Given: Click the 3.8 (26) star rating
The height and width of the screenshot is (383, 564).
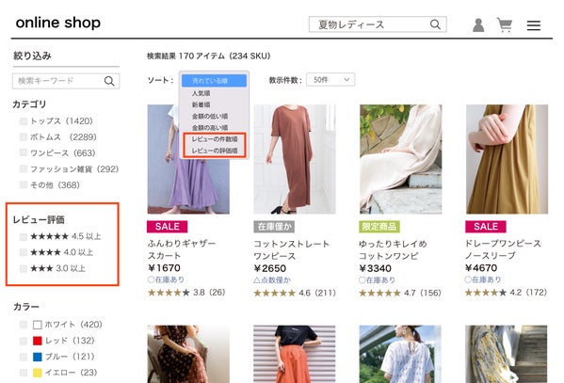Looking at the screenshot, I should coord(186,293).
